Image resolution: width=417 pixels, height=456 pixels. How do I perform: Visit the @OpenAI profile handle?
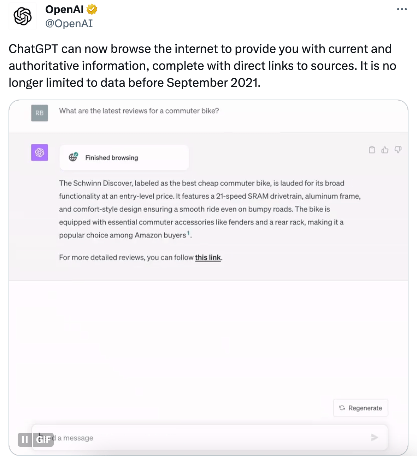pos(69,23)
